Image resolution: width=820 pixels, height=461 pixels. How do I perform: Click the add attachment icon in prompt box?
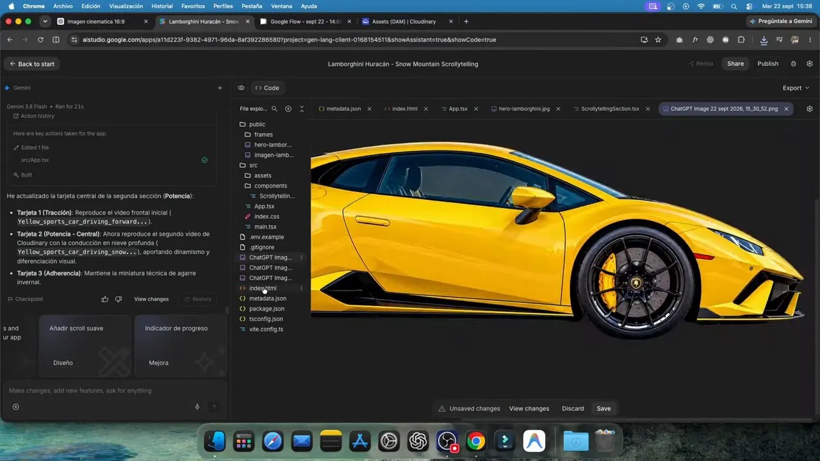click(15, 407)
